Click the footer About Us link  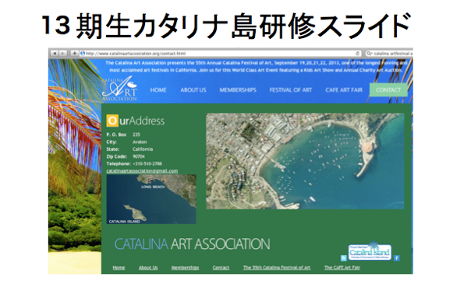(x=148, y=268)
